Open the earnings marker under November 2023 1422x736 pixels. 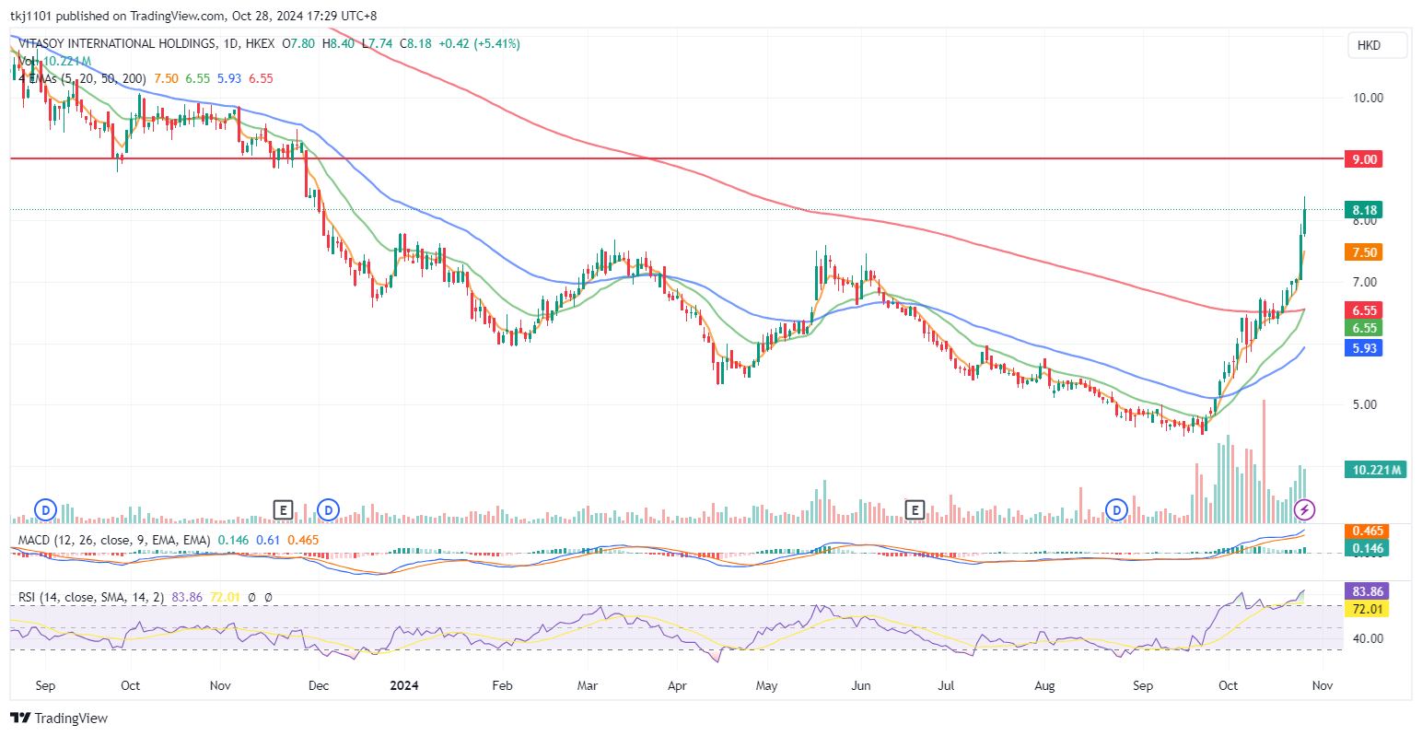[284, 509]
